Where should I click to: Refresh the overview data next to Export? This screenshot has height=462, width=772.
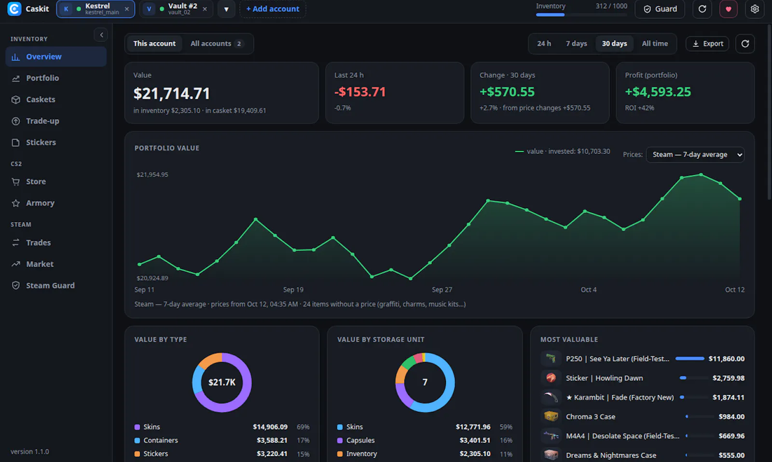click(x=745, y=43)
